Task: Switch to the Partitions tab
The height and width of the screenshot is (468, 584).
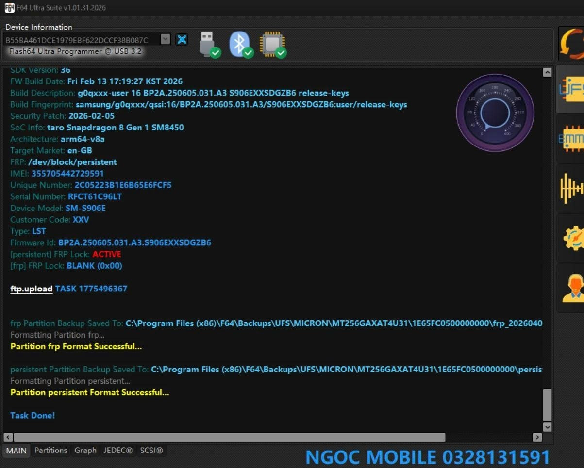Action: coord(51,451)
